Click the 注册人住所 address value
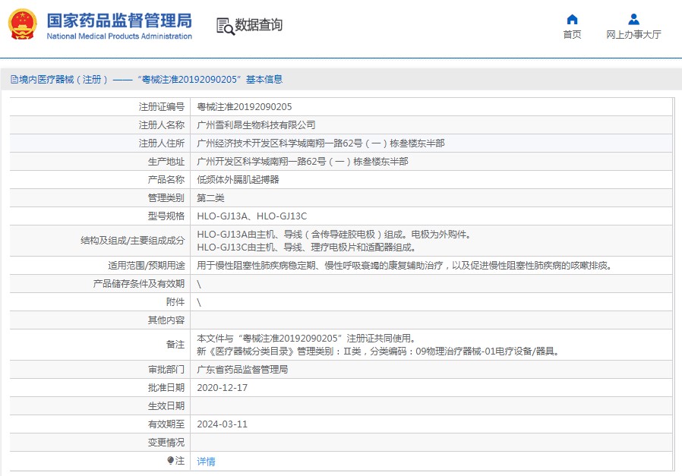The height and width of the screenshot is (476, 682). [x=321, y=143]
